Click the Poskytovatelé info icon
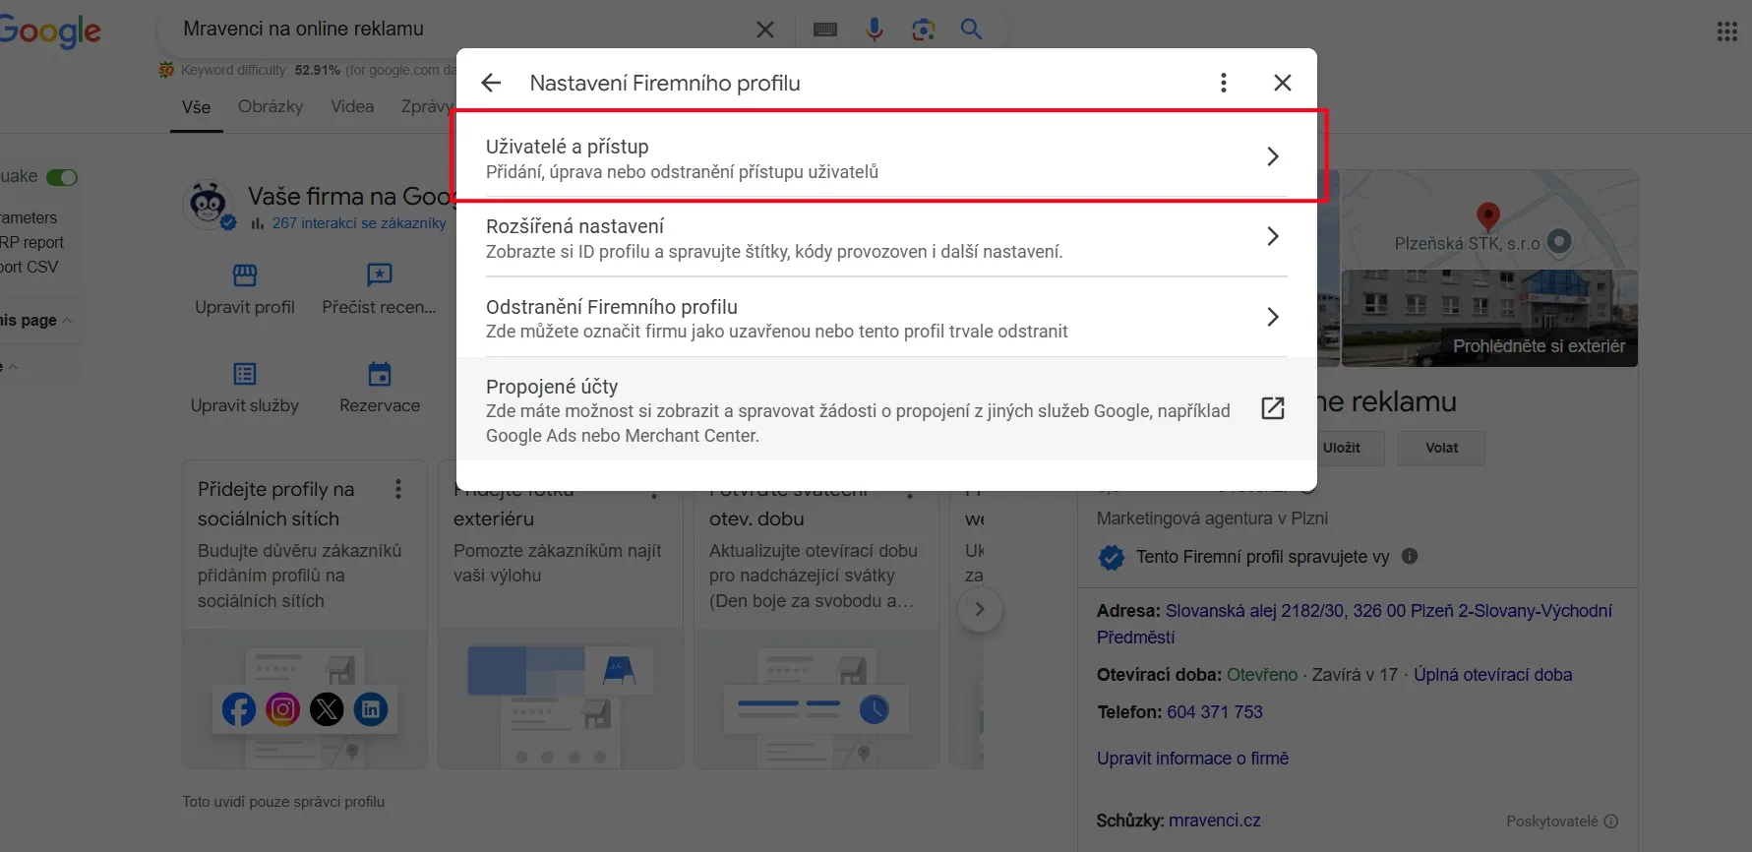The width and height of the screenshot is (1752, 852). (x=1611, y=822)
